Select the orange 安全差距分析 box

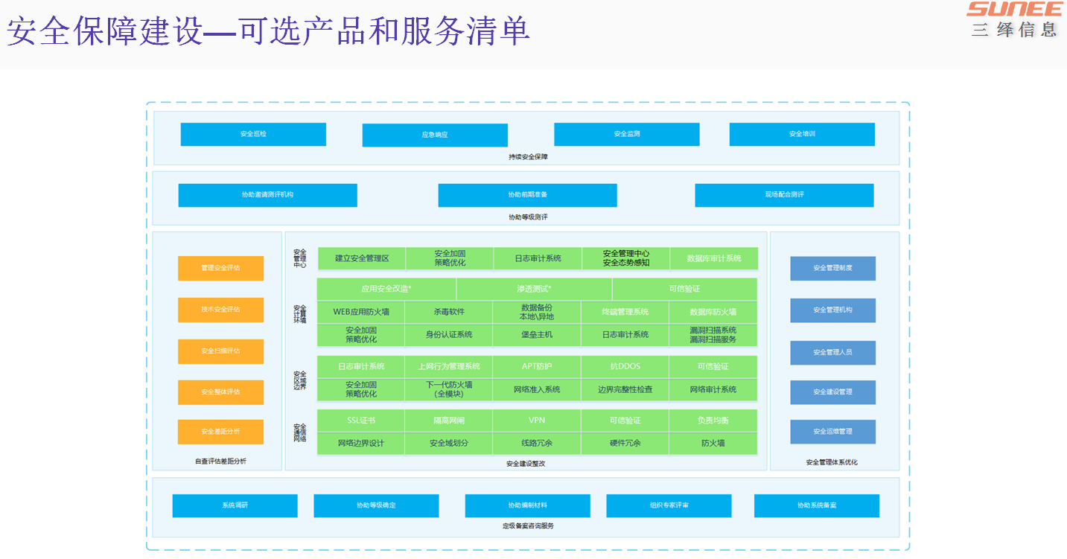tap(220, 432)
